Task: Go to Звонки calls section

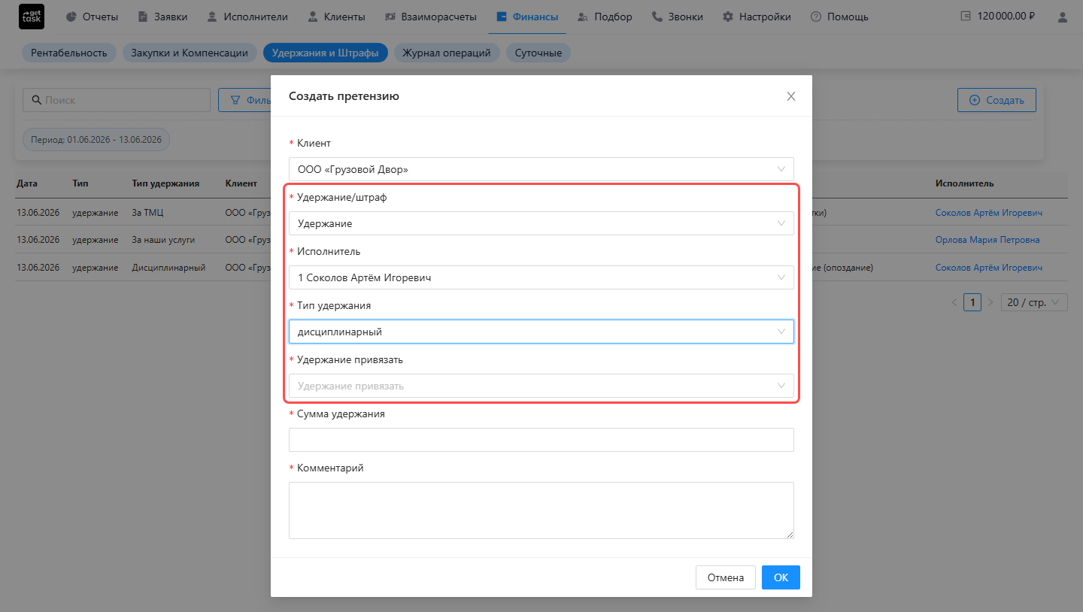Action: coord(678,17)
